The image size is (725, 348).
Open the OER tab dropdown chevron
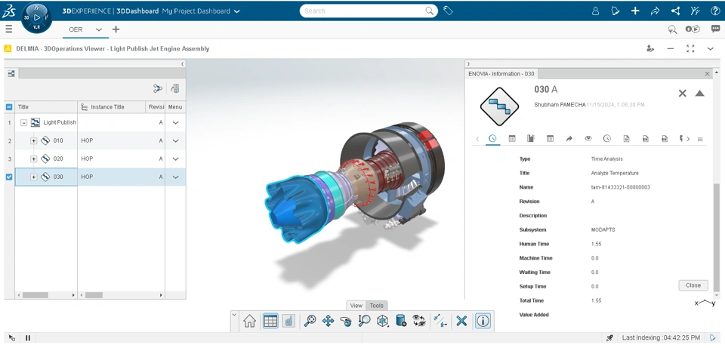(x=98, y=29)
